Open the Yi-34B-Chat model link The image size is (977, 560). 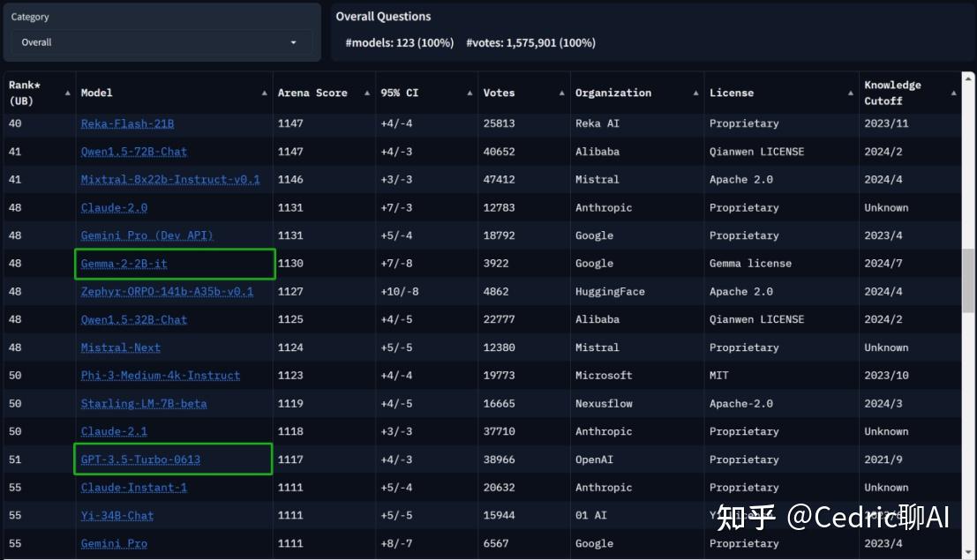click(117, 515)
